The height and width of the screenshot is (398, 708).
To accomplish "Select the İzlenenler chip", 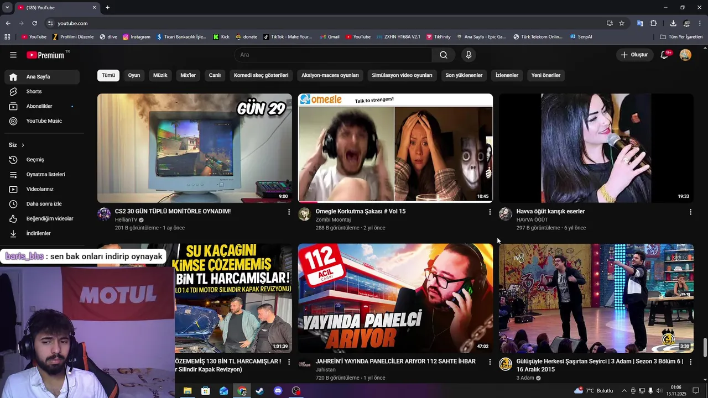I will click(x=507, y=75).
